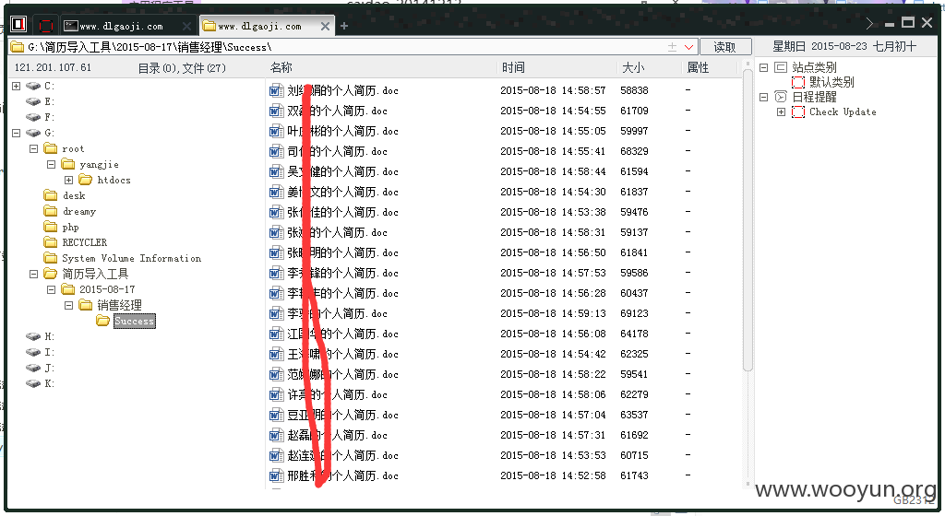This screenshot has height=516, width=945.
Task: Click the red square icon beside the tabs
Action: pos(46,25)
